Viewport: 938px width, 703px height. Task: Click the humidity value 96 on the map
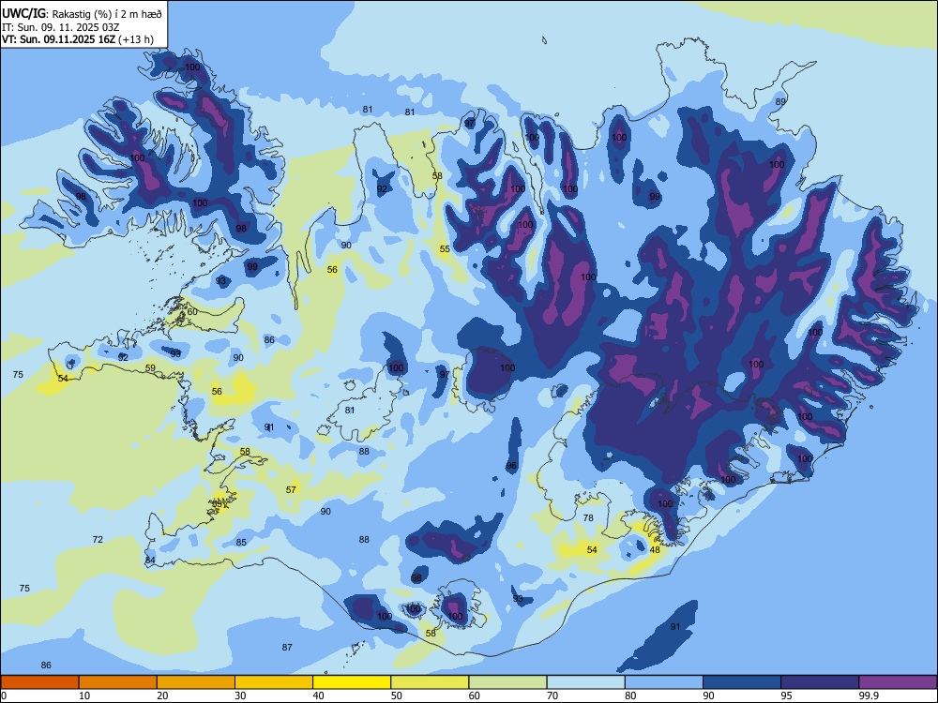pyautogui.click(x=511, y=466)
